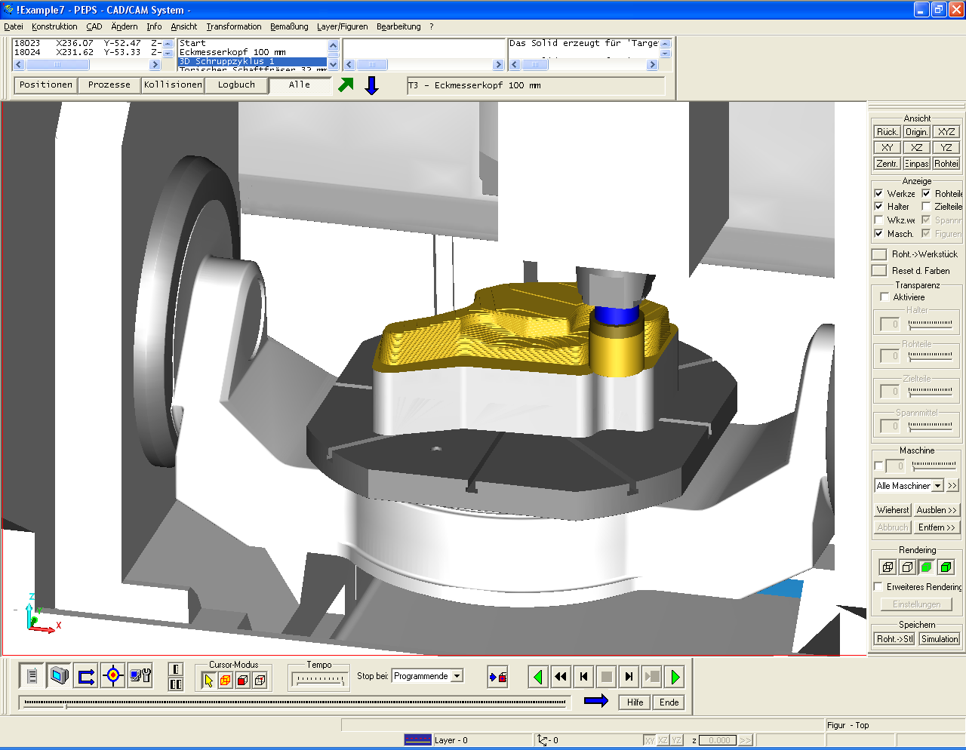The width and height of the screenshot is (966, 750).
Task: Click up arrow in process list scrollbar
Action: (334, 45)
